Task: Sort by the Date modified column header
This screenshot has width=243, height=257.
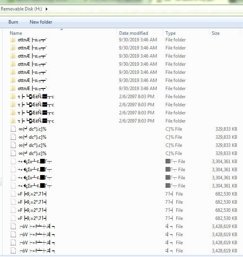Action: click(133, 33)
